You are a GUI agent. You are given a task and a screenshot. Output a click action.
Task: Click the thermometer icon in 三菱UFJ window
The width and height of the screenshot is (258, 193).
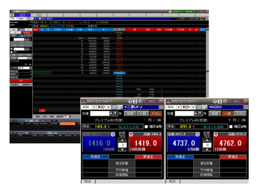135,101
